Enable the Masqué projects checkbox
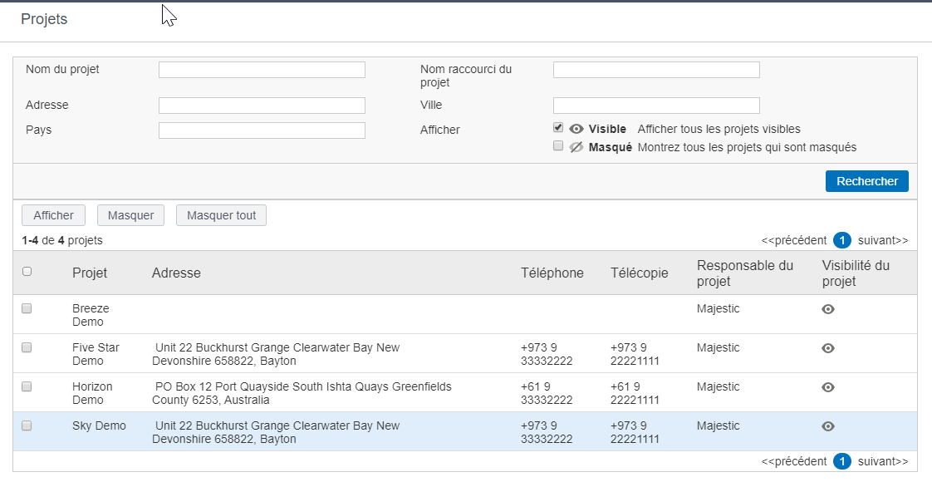 pyautogui.click(x=558, y=145)
